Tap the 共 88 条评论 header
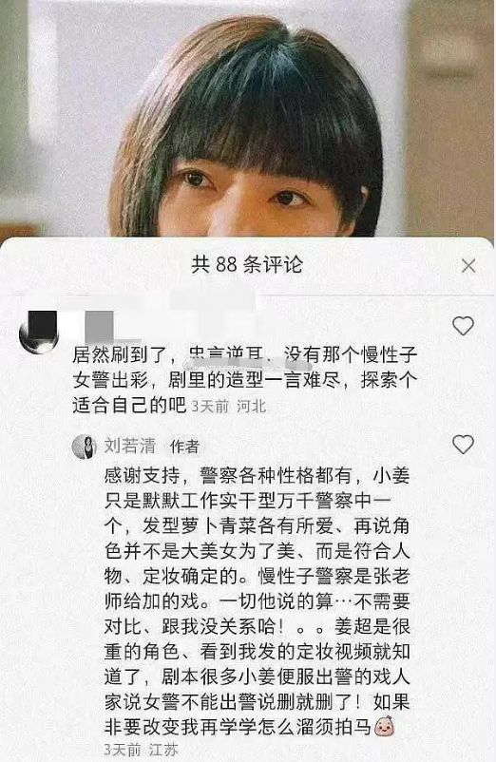 click(247, 265)
